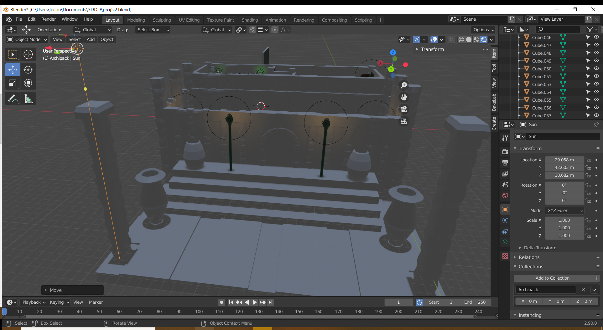Toggle visibility of Cube.050 in outliner
Viewport: 603px width, 330px height.
click(596, 69)
